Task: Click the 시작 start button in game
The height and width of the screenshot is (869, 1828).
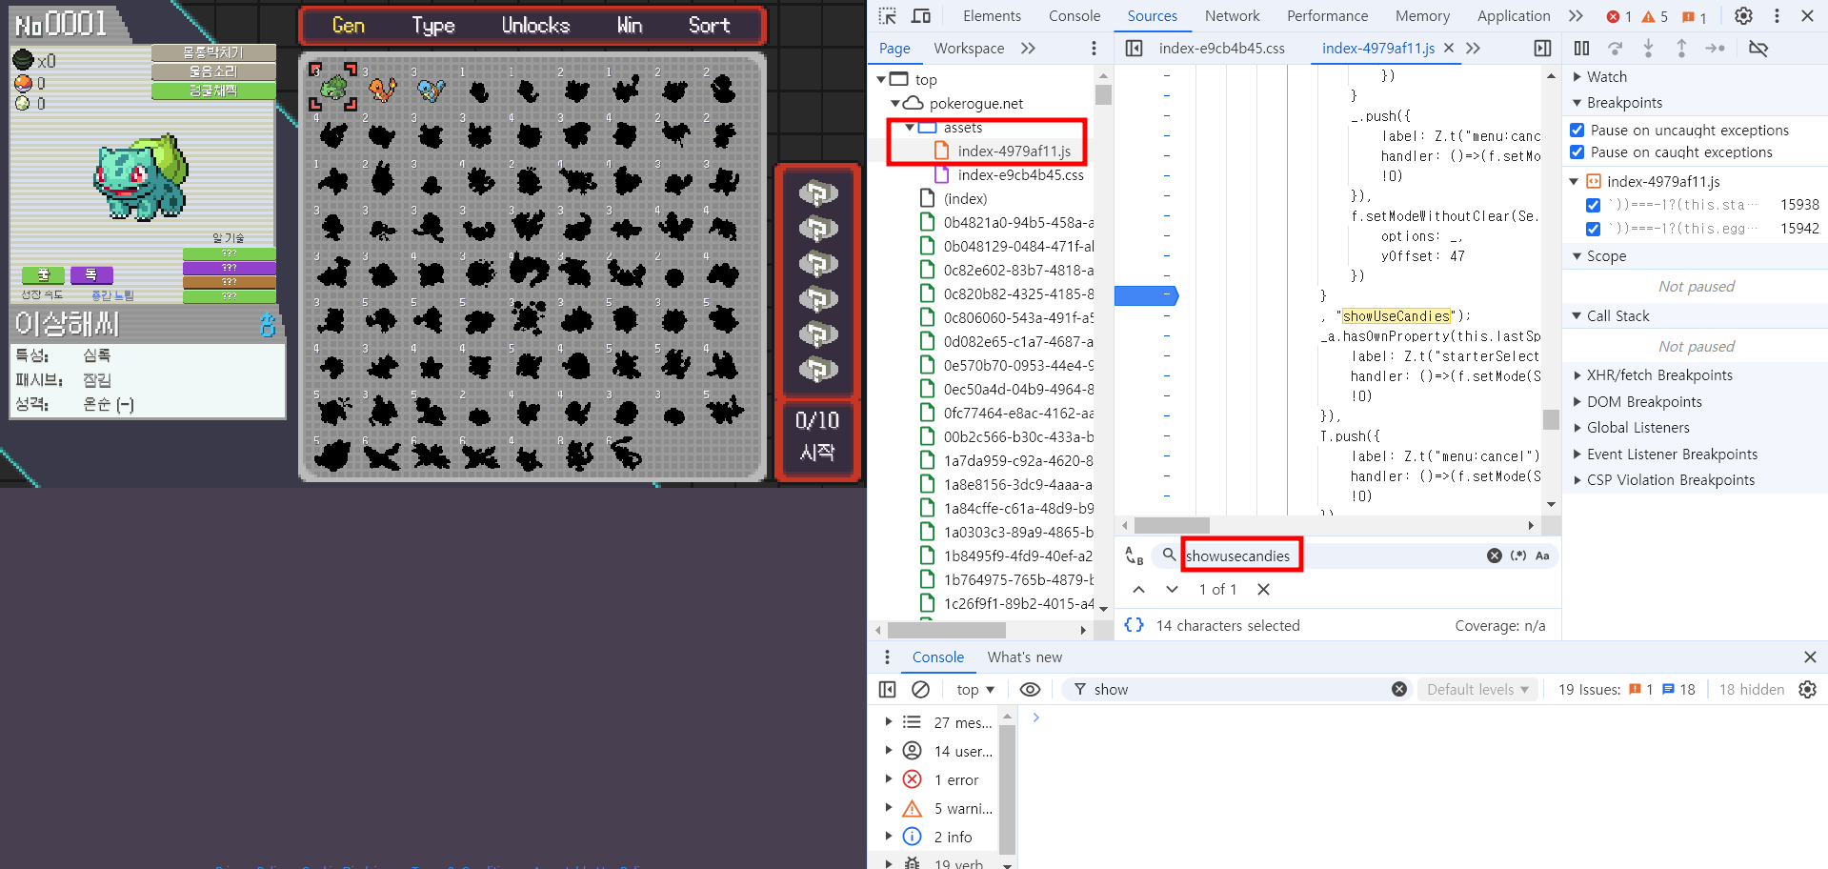Action: (817, 452)
